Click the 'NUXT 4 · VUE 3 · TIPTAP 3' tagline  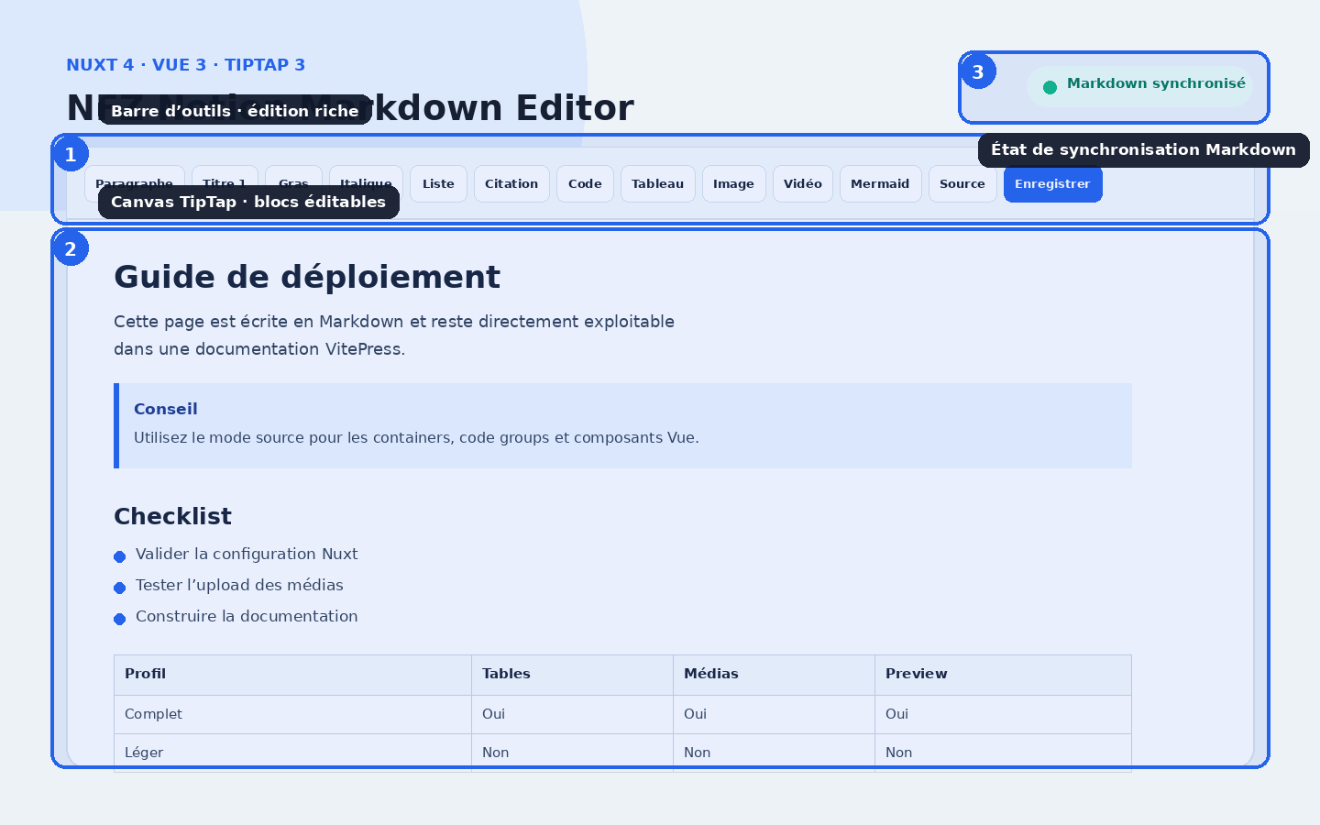click(185, 65)
